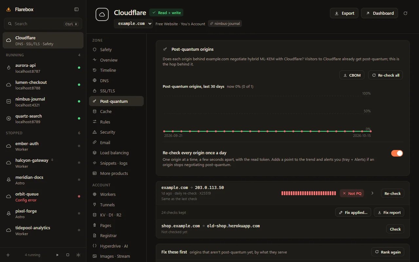Click Re-check all
Image resolution: width=419 pixels, height=262 pixels.
[x=386, y=75]
